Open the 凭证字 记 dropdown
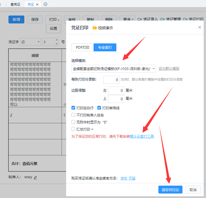The width and height of the screenshot is (206, 198). click(x=39, y=42)
